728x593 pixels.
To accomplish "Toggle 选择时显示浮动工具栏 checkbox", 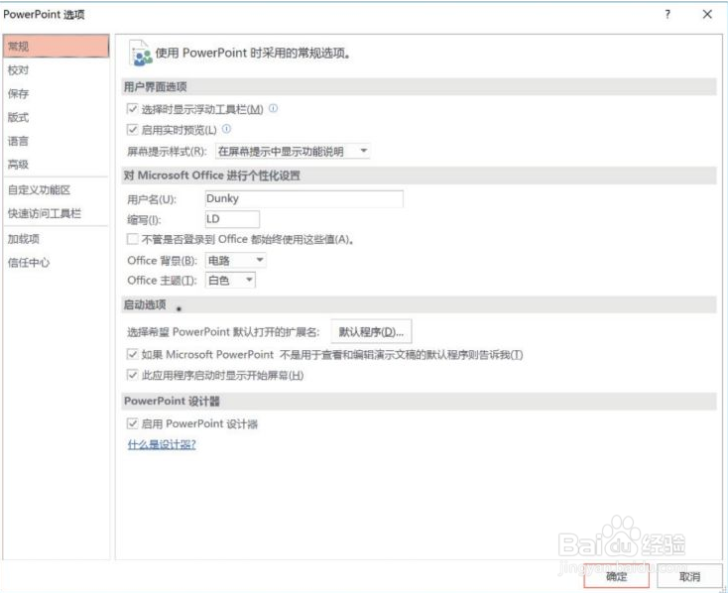I will [x=132, y=109].
